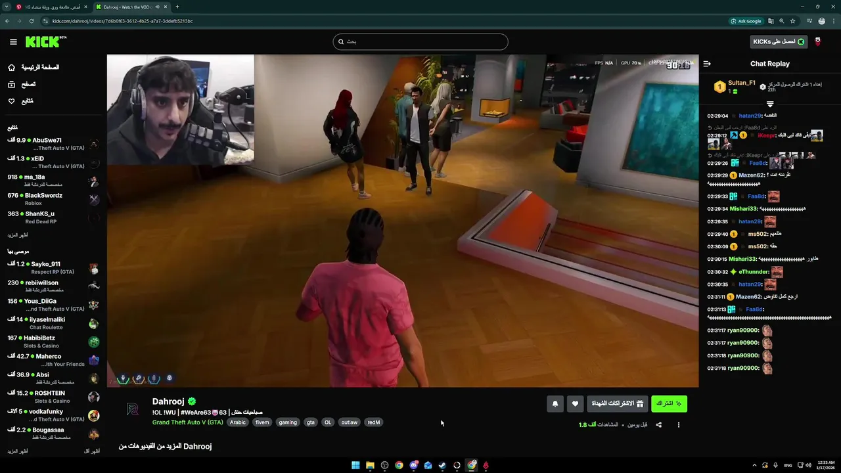This screenshot has height=473, width=841.
Task: Open the Windows Start menu
Action: 355,465
